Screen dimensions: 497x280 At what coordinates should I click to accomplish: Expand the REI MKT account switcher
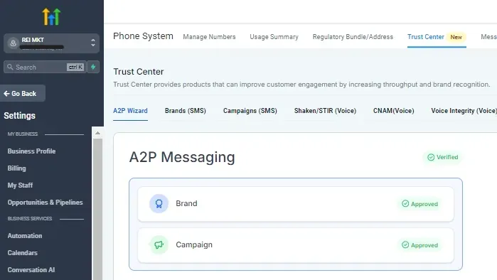(93, 43)
